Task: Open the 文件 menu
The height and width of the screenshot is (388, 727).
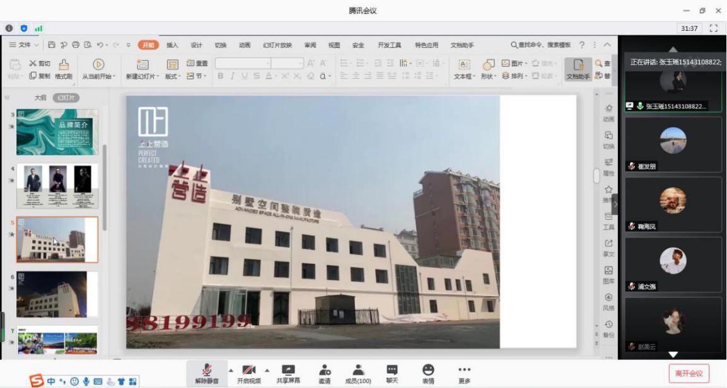Action: [x=24, y=45]
